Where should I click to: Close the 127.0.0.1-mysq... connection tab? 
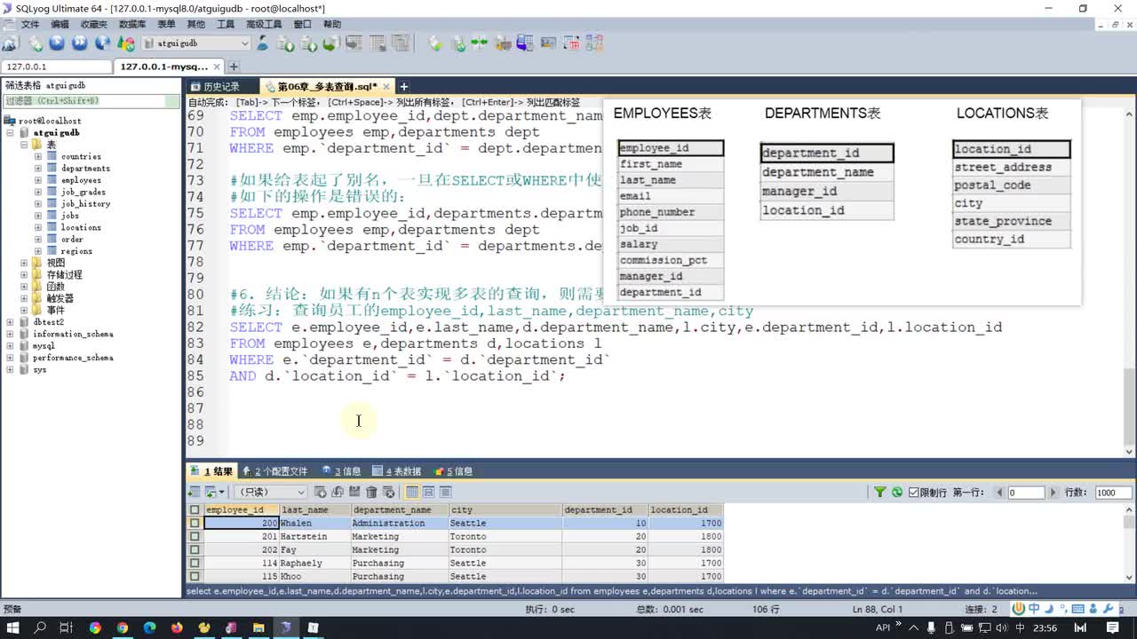(218, 67)
